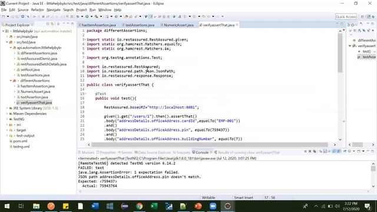Image resolution: width=377 pixels, height=212 pixels.
Task: Close the verifyassertThat.java editor tab
Action: pyautogui.click(x=237, y=25)
